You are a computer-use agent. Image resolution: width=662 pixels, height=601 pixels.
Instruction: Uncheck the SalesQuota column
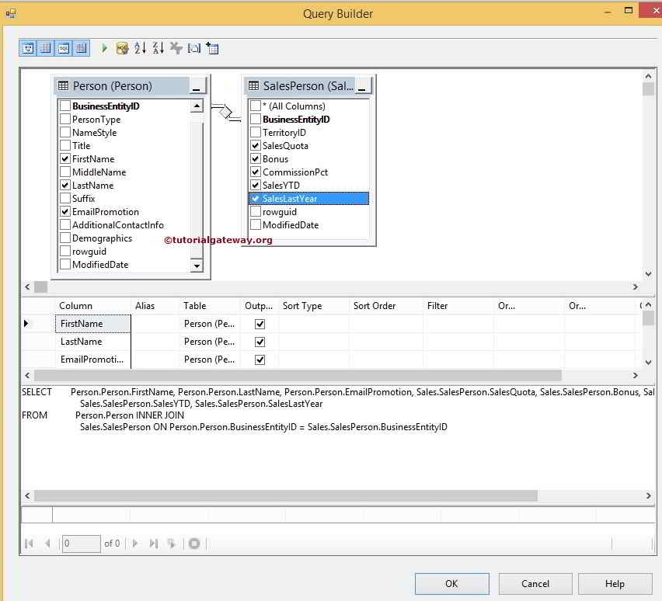[256, 145]
